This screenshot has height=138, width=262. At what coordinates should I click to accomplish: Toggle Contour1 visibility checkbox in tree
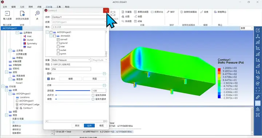pos(17,108)
